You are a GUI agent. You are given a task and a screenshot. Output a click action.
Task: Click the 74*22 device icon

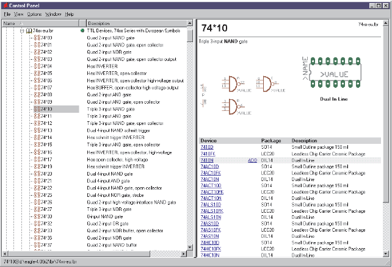(x=37, y=188)
